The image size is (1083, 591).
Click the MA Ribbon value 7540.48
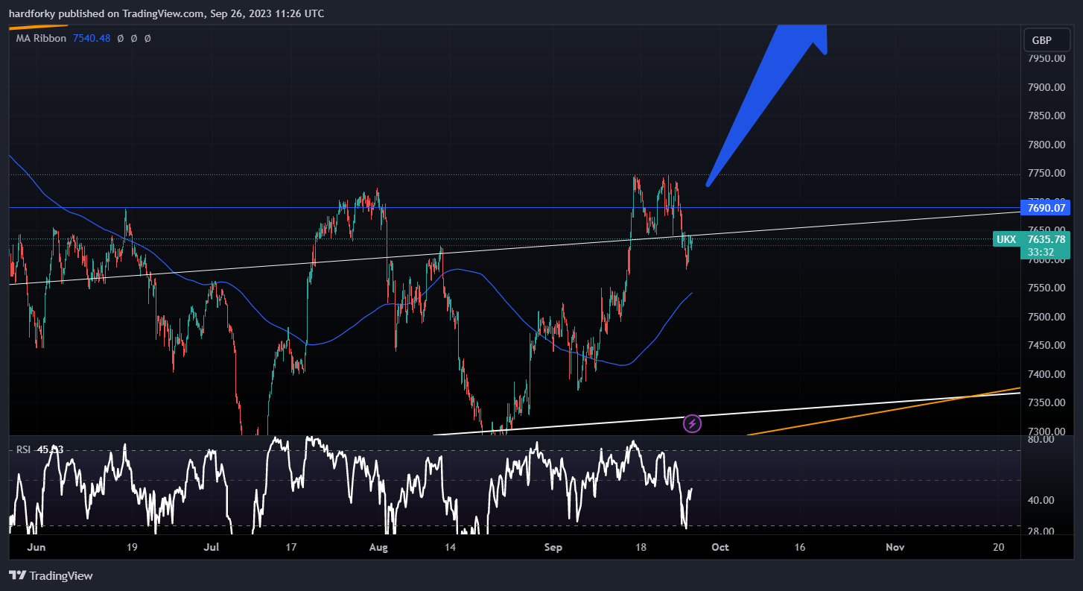coord(92,38)
